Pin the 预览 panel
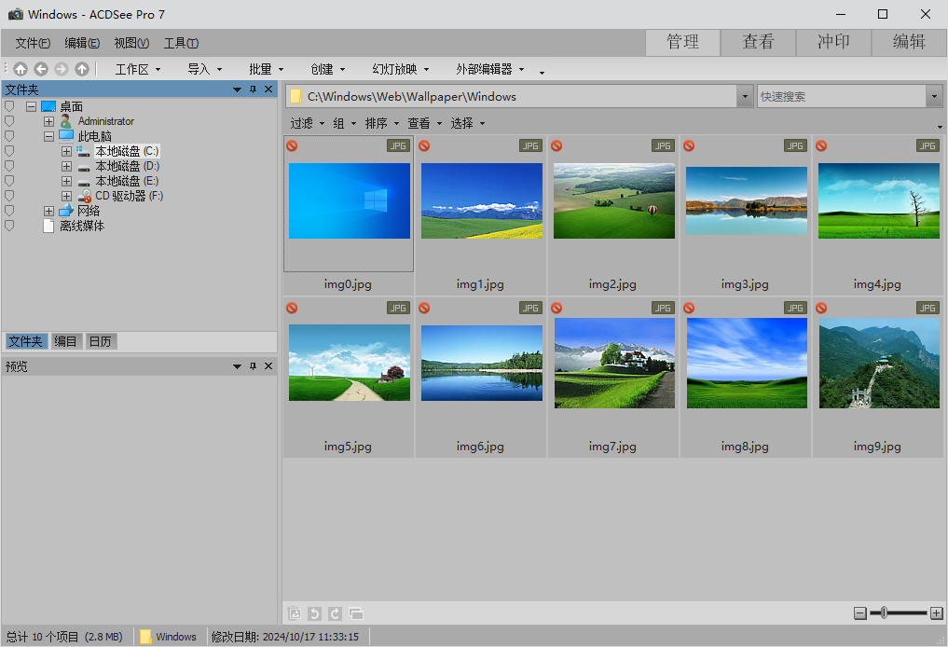This screenshot has width=948, height=647. 254,366
